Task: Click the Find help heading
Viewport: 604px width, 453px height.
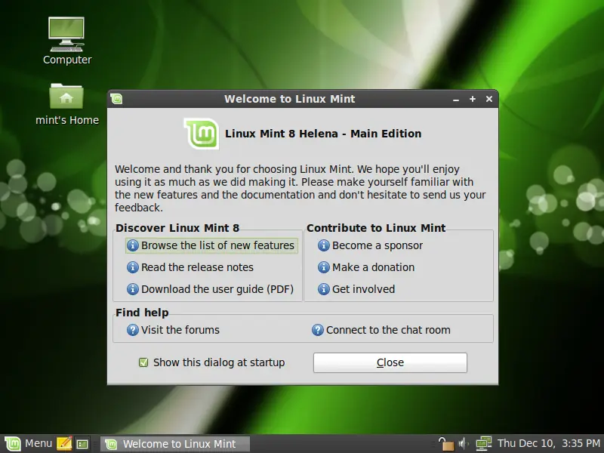Action: pos(142,313)
